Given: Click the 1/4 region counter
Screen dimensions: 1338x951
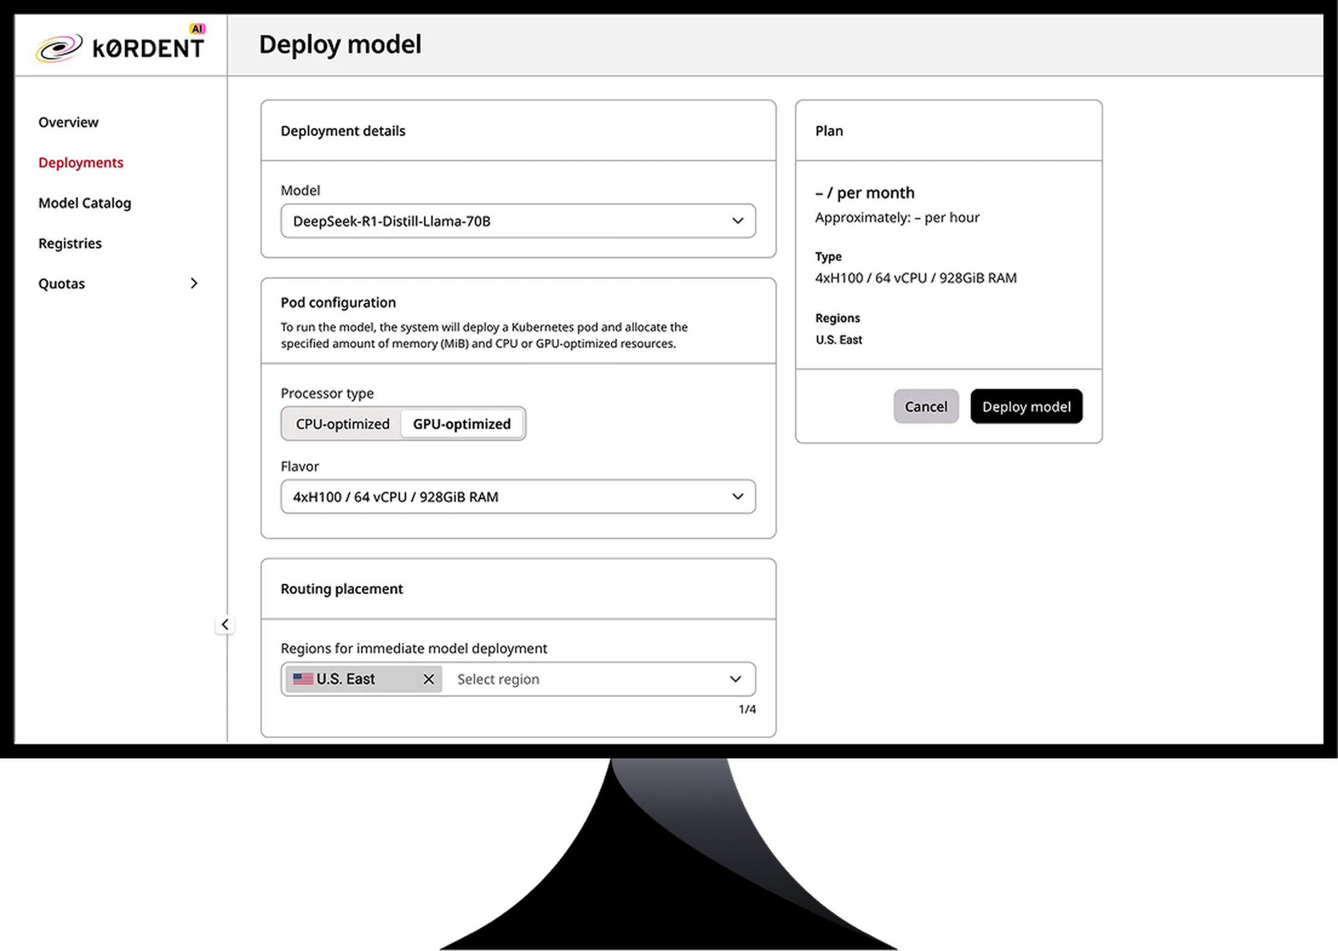Looking at the screenshot, I should point(747,709).
